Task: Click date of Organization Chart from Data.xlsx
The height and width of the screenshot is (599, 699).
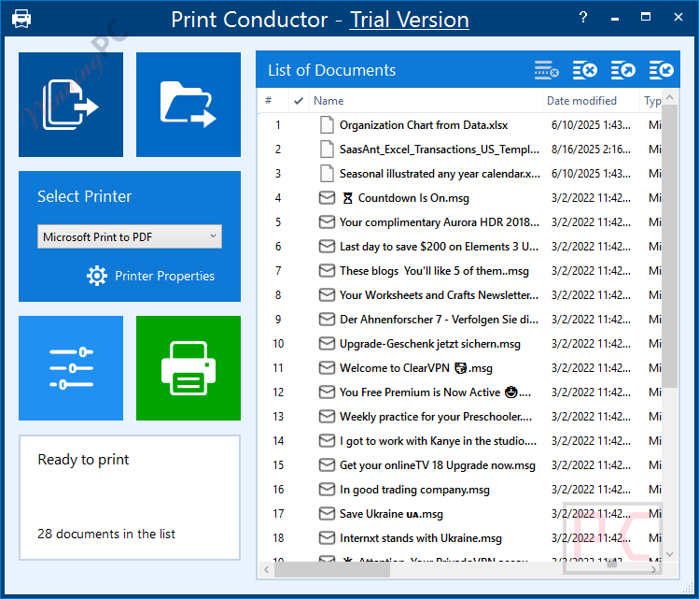Action: point(591,125)
